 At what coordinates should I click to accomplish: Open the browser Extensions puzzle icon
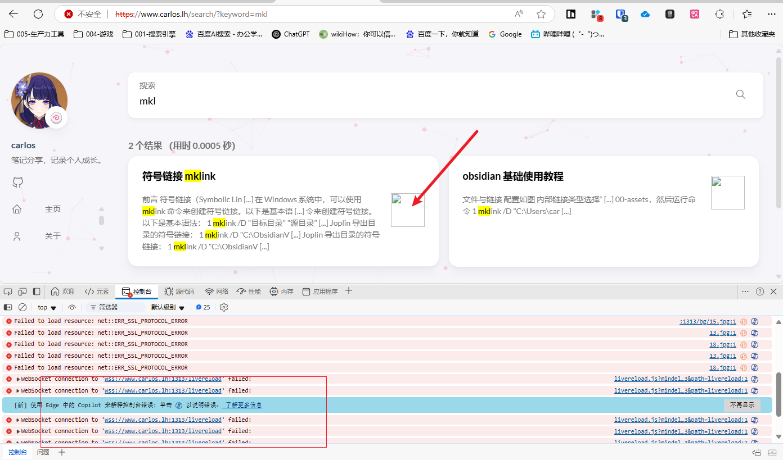tap(719, 14)
